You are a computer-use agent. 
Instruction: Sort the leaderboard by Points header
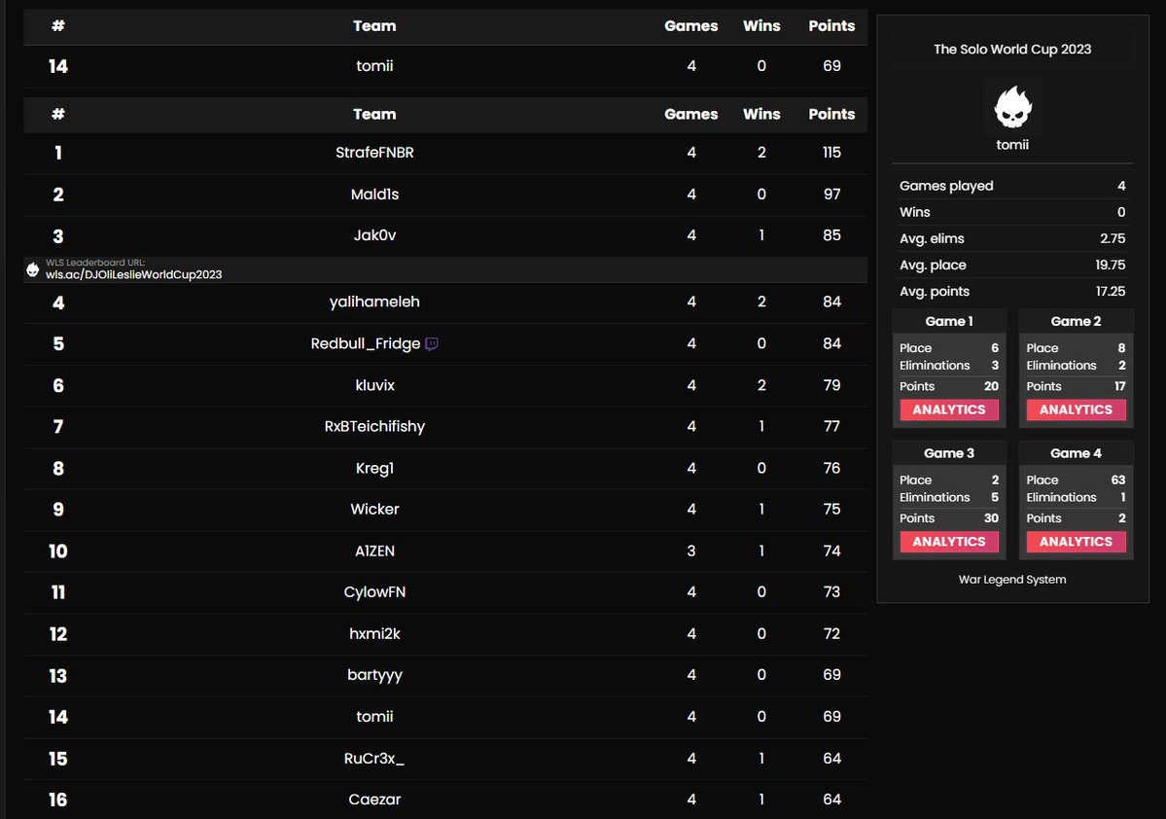[831, 114]
